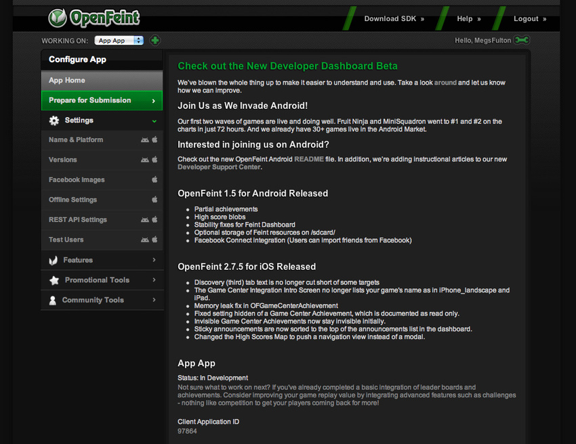The height and width of the screenshot is (444, 576).
Task: Click 'Status: In Development' text
Action: click(x=213, y=378)
